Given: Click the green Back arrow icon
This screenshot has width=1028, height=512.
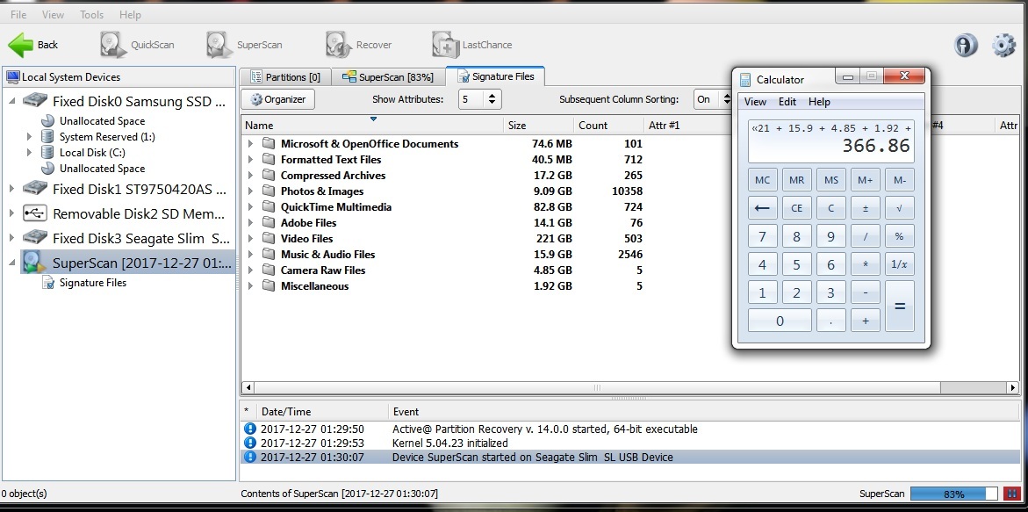Looking at the screenshot, I should pos(20,45).
